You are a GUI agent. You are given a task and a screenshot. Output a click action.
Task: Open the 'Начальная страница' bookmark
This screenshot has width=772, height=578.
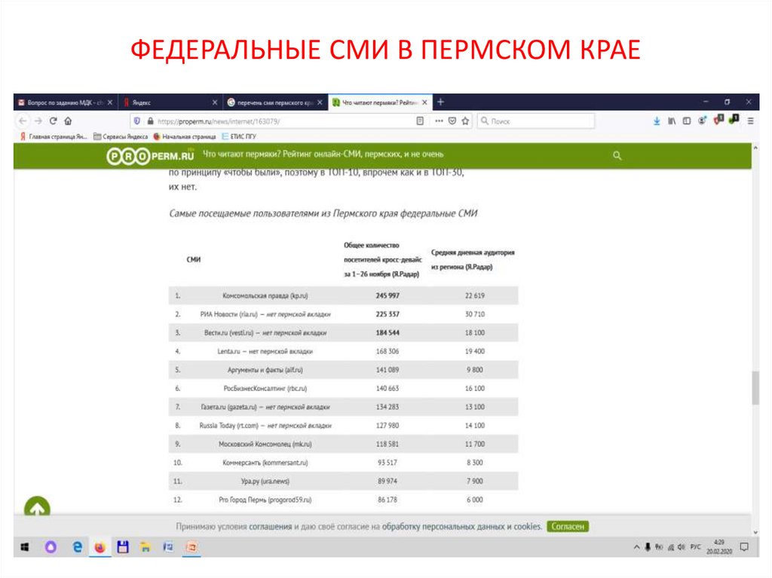pyautogui.click(x=185, y=136)
